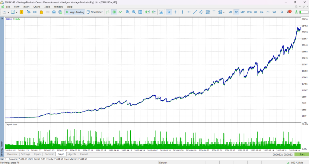The image size is (309, 164).
Task: Select the M30 timeframe
Action: (249, 12)
